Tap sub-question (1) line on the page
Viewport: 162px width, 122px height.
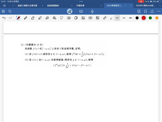coord(64,54)
